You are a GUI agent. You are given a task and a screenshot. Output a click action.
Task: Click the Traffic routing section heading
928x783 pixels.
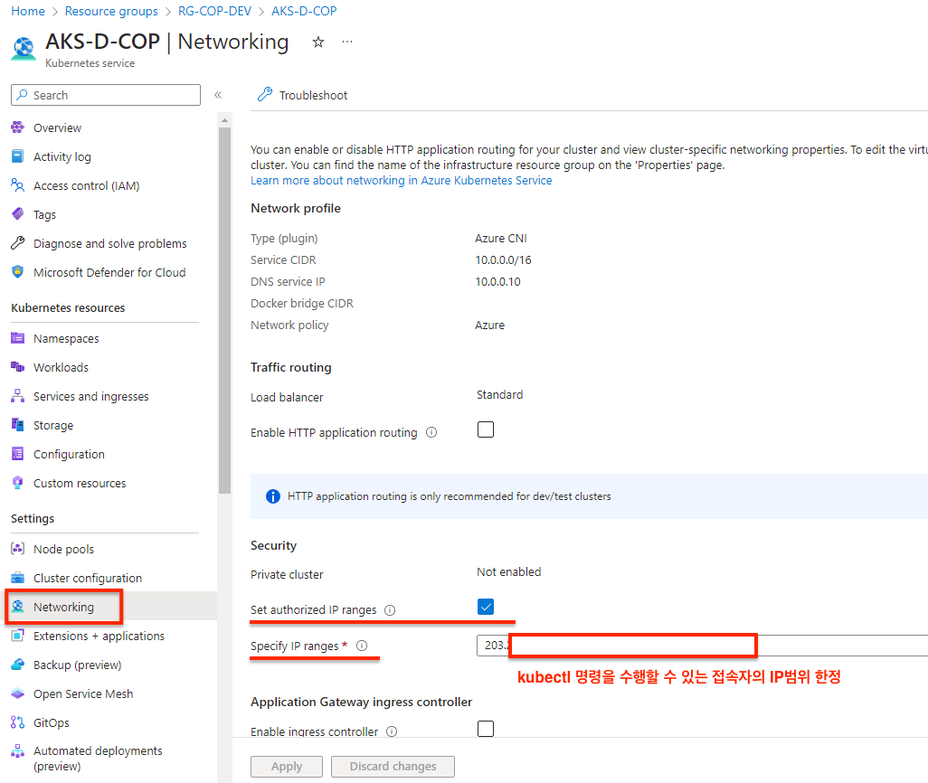coord(290,367)
